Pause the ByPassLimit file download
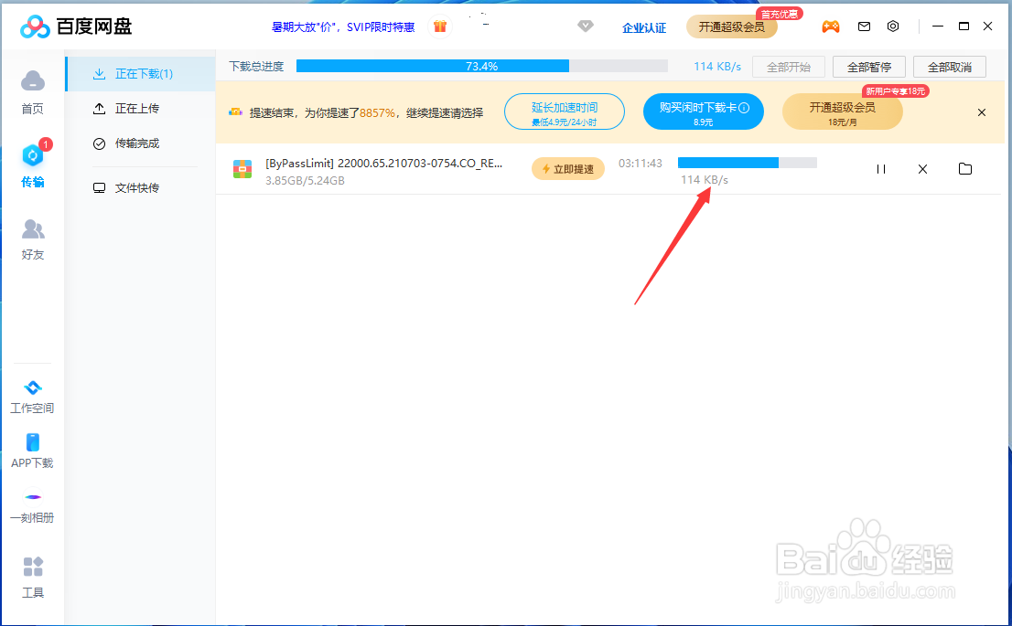Image resolution: width=1012 pixels, height=626 pixels. pos(880,168)
